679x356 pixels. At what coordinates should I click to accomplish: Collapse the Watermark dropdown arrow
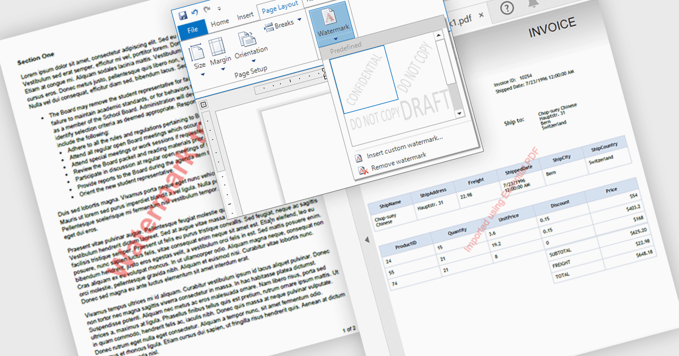pos(336,38)
